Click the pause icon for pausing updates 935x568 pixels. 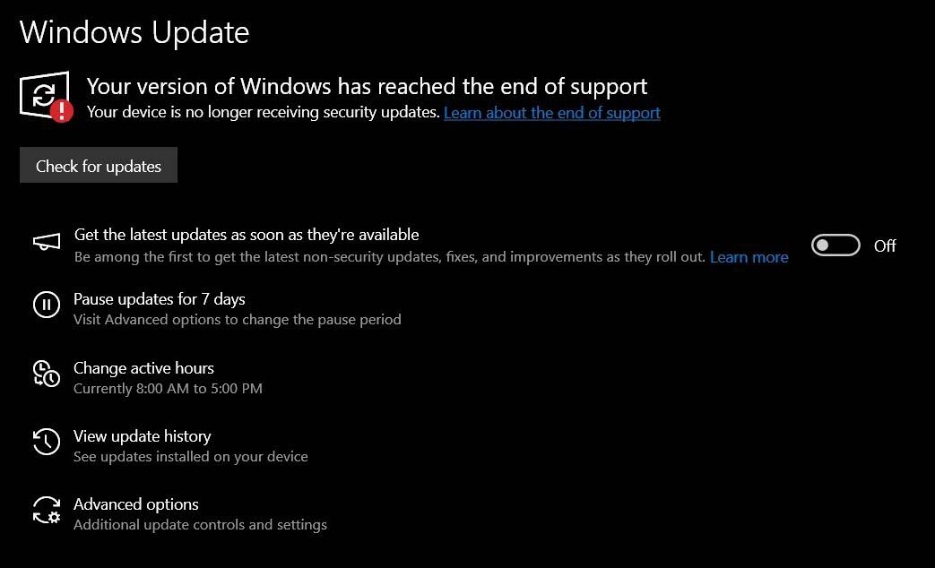tap(47, 306)
